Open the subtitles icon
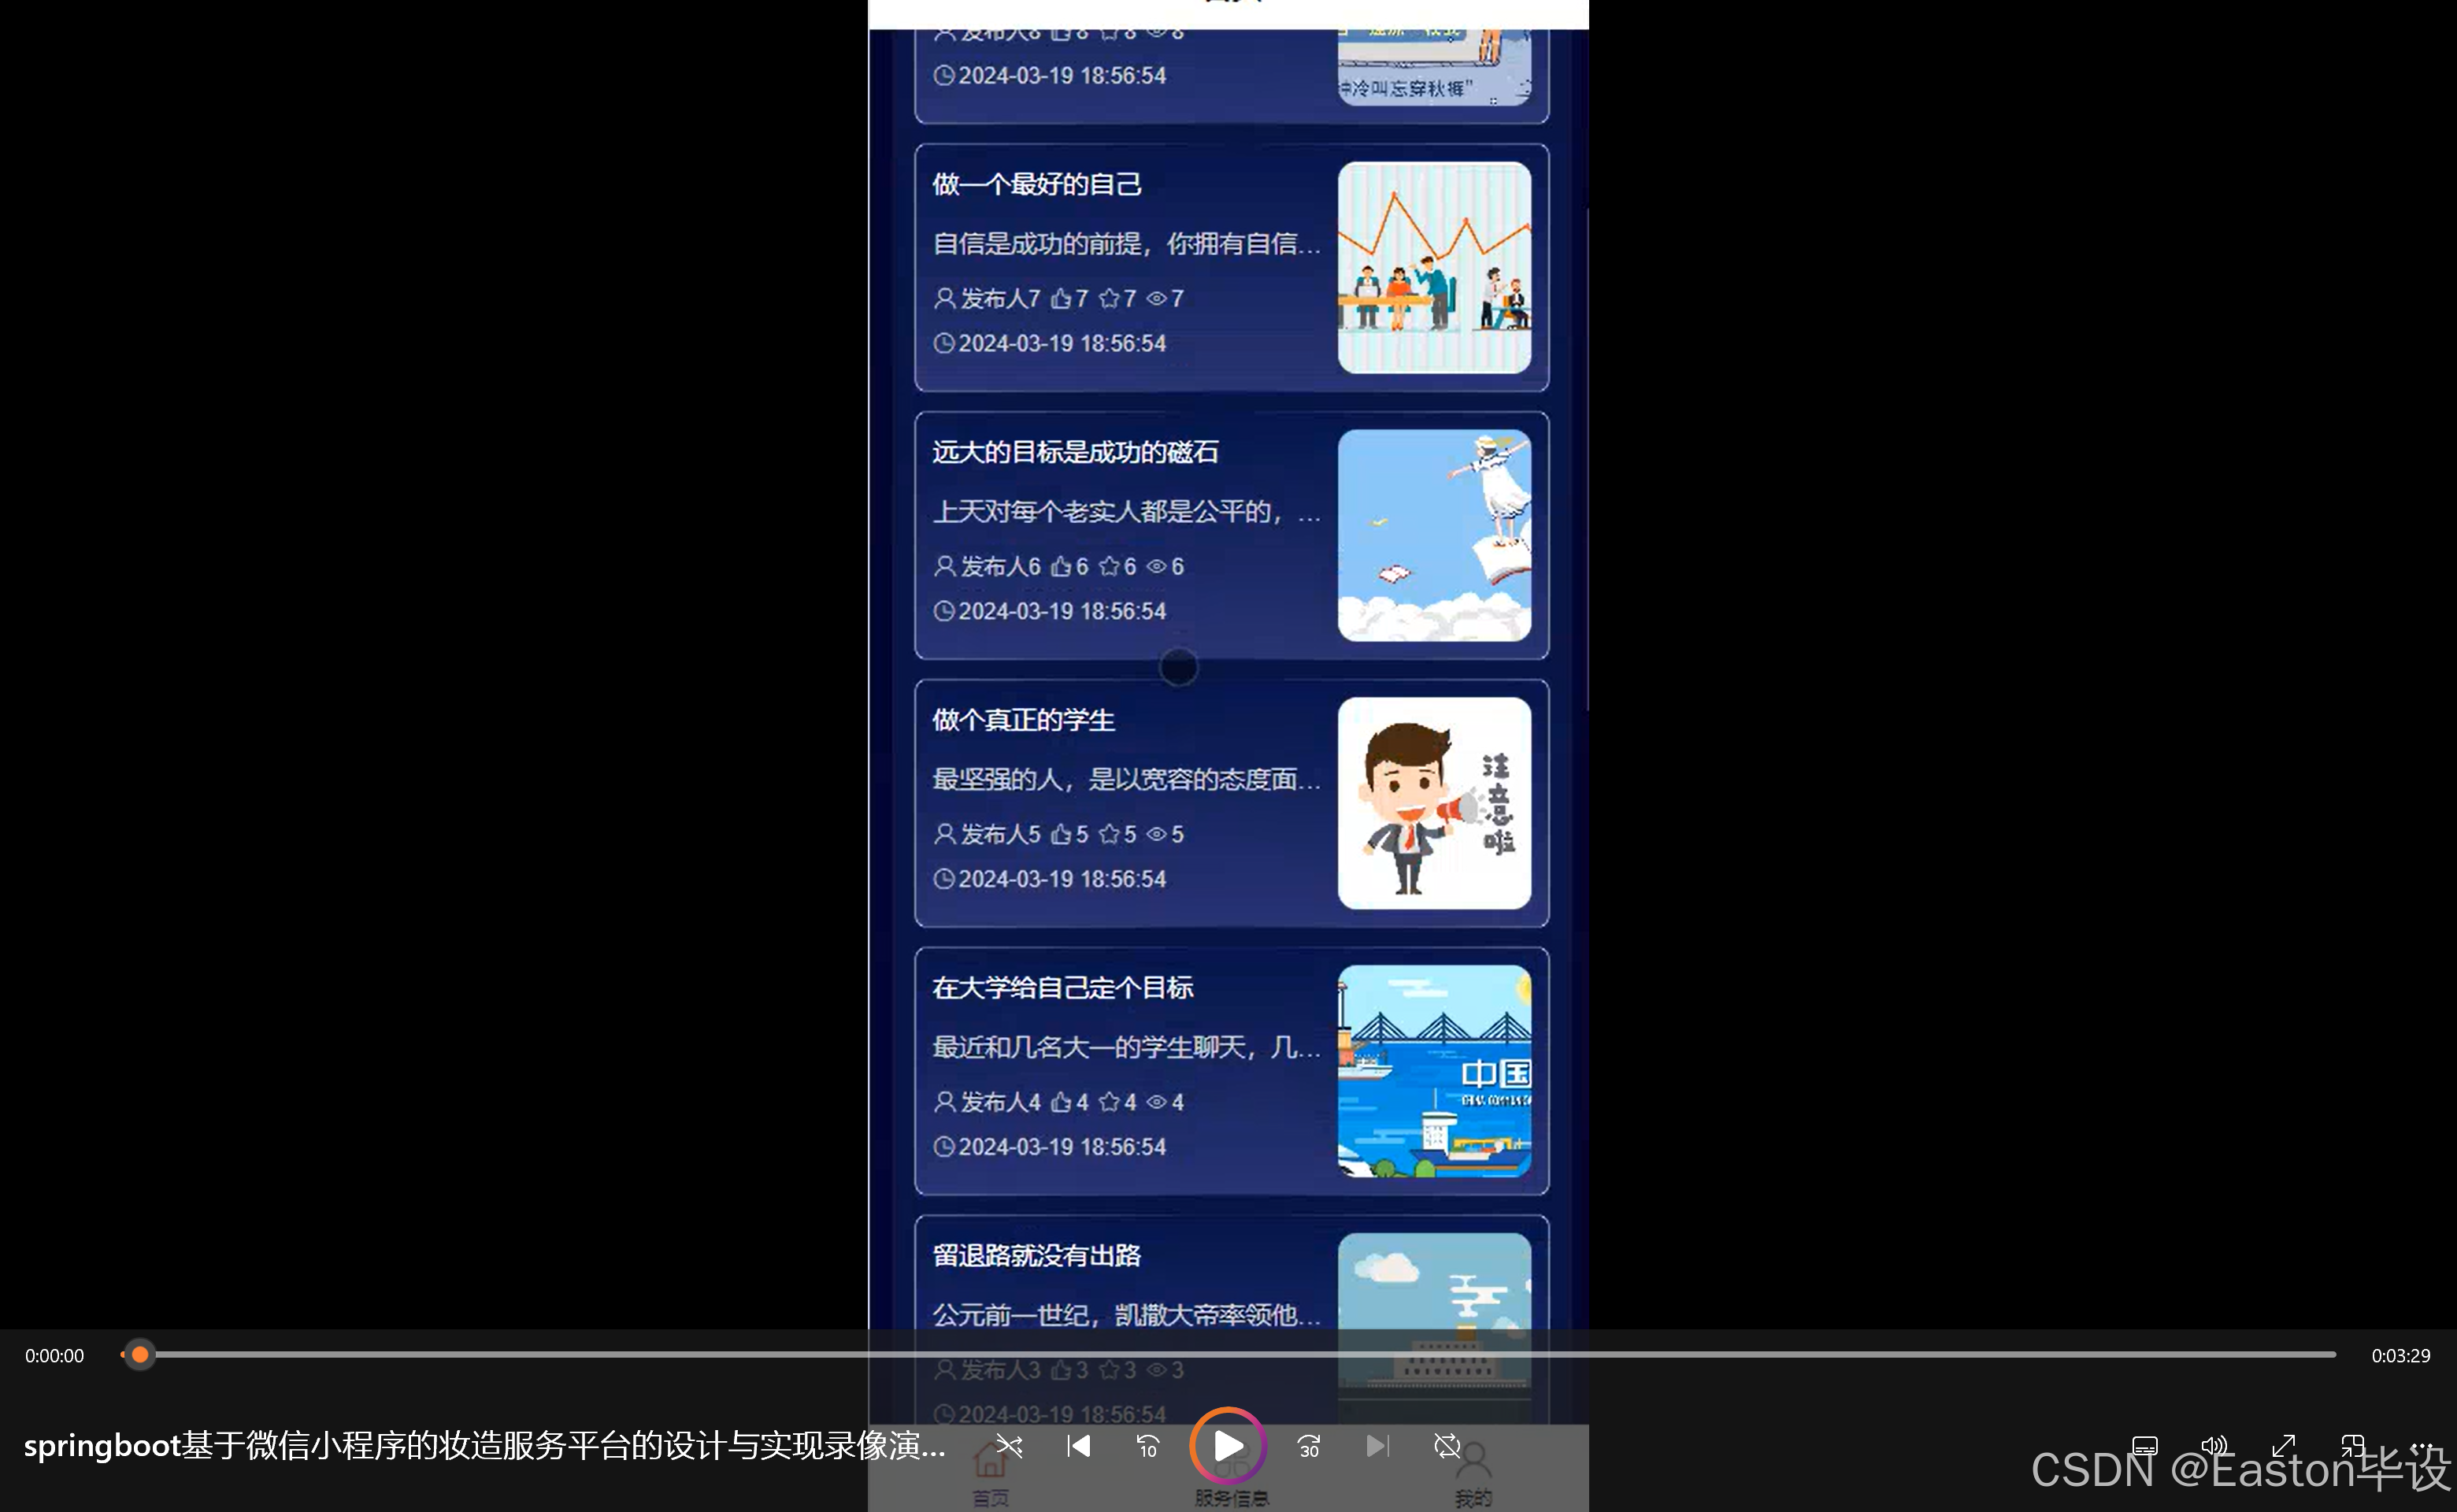The width and height of the screenshot is (2457, 1512). coord(2145,1446)
